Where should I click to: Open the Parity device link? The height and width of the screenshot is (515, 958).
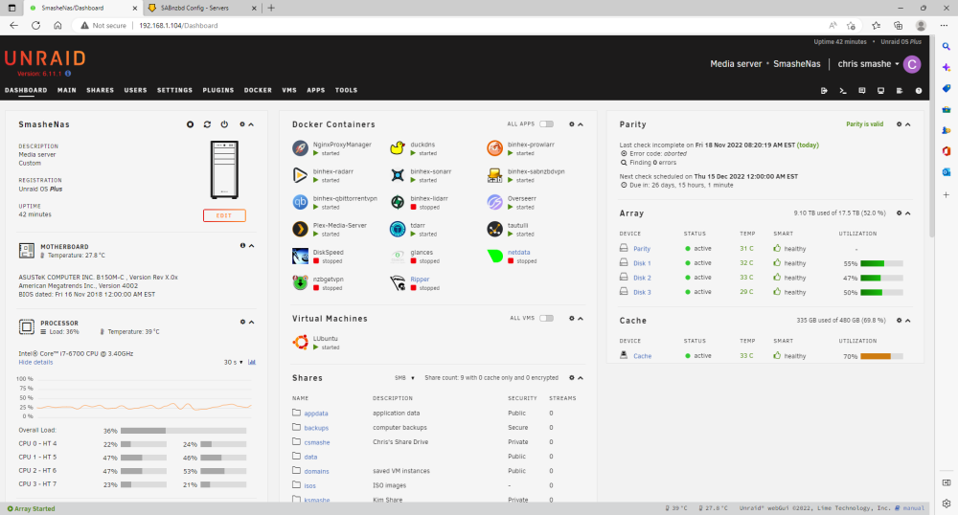[x=642, y=249]
